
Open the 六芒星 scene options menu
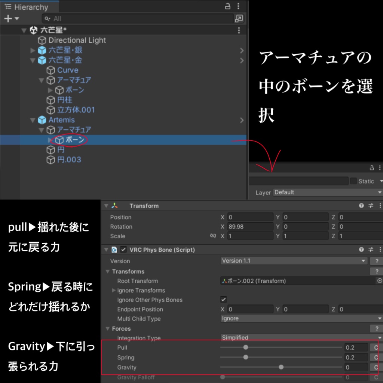(239, 30)
